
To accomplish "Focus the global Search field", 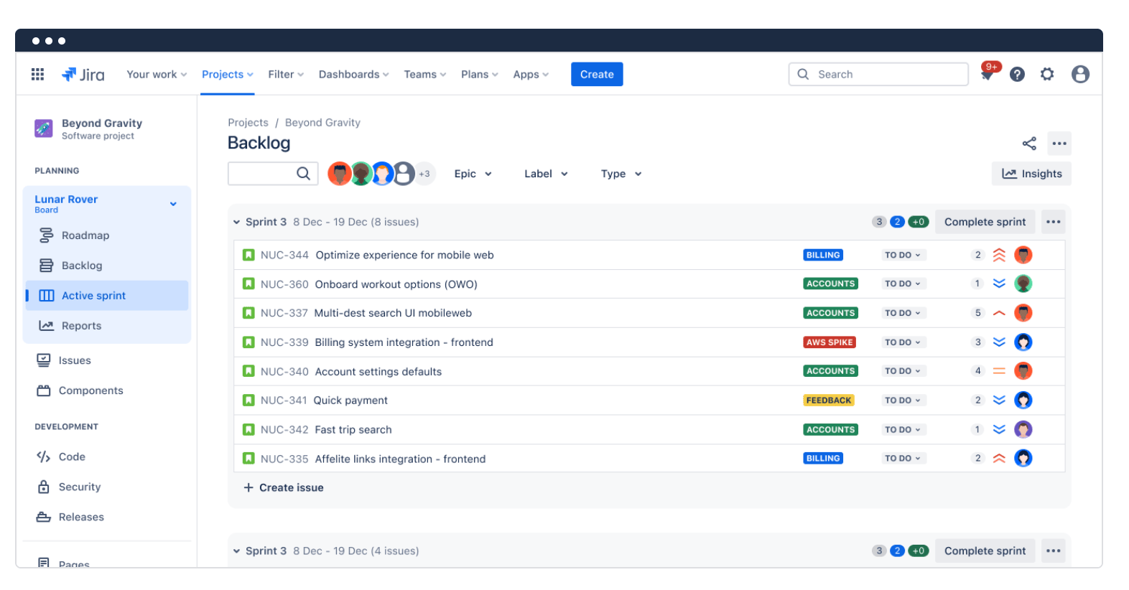I will [x=878, y=74].
